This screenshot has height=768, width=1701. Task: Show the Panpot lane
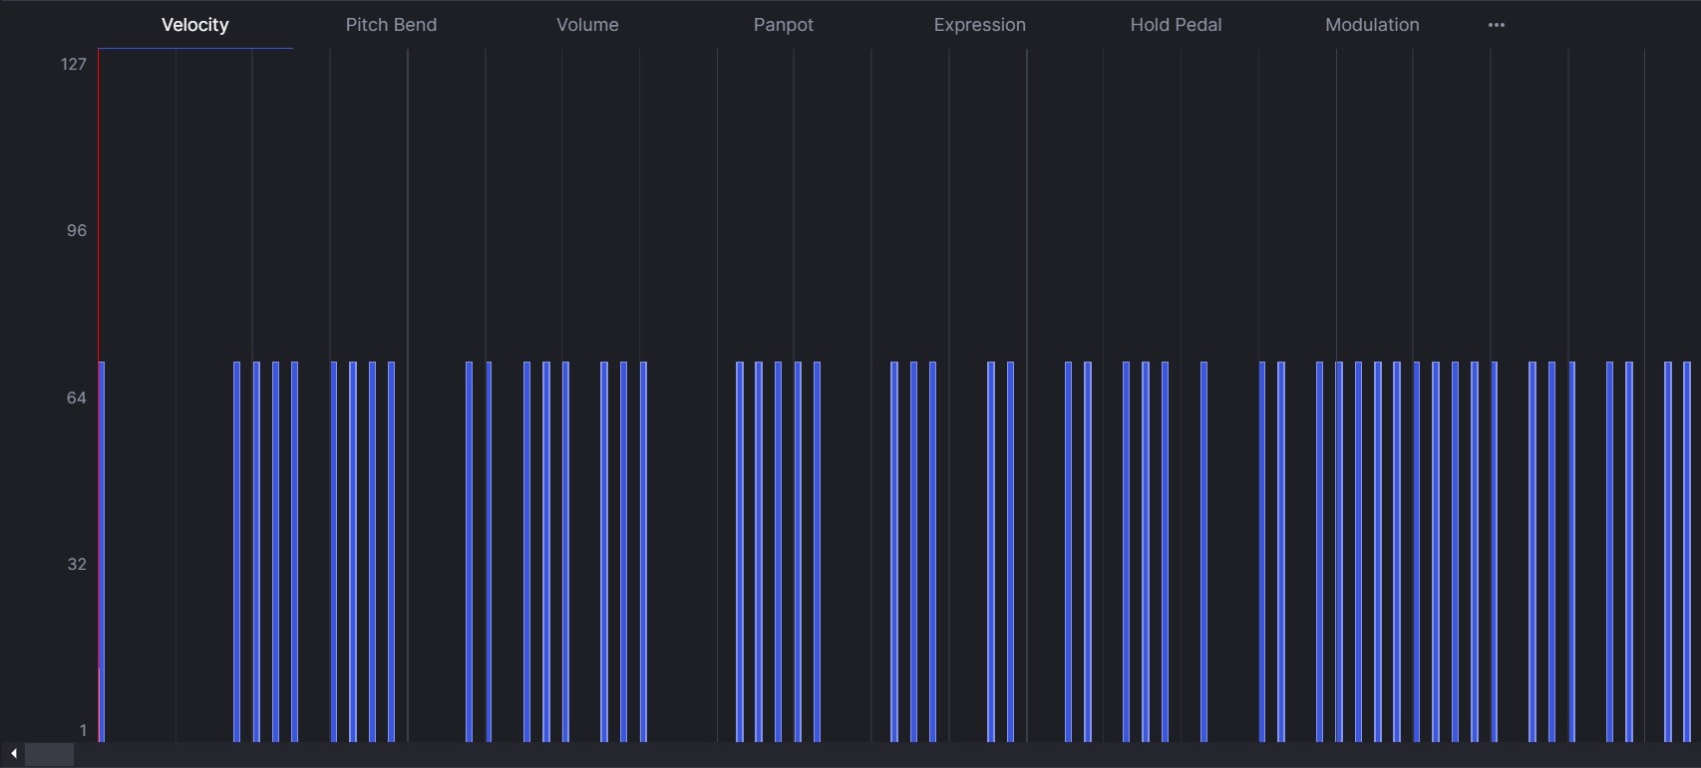[x=783, y=25]
